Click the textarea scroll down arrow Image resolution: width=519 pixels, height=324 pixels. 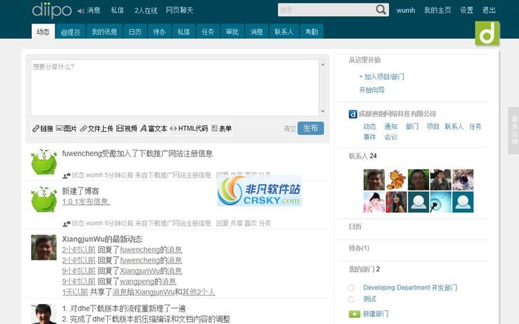[x=322, y=111]
